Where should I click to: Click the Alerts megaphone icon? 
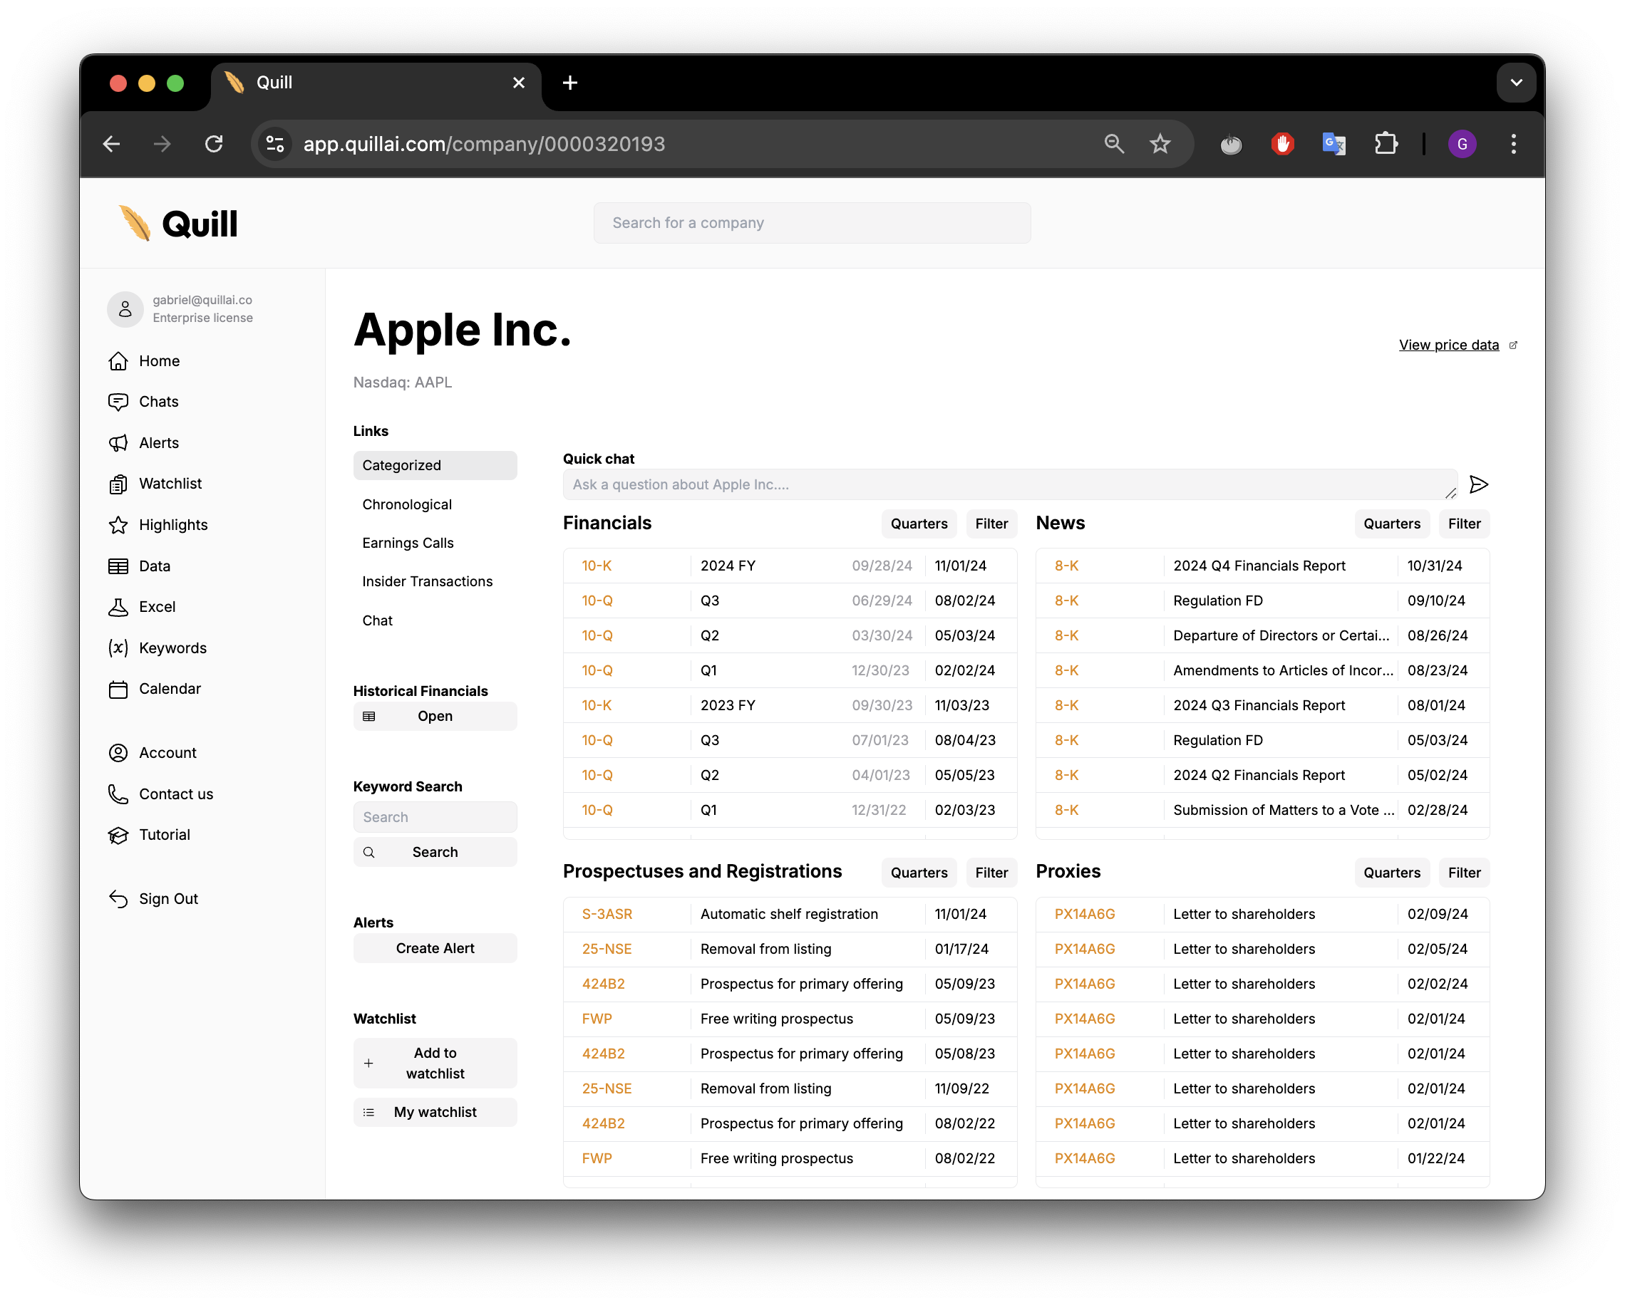[x=118, y=443]
